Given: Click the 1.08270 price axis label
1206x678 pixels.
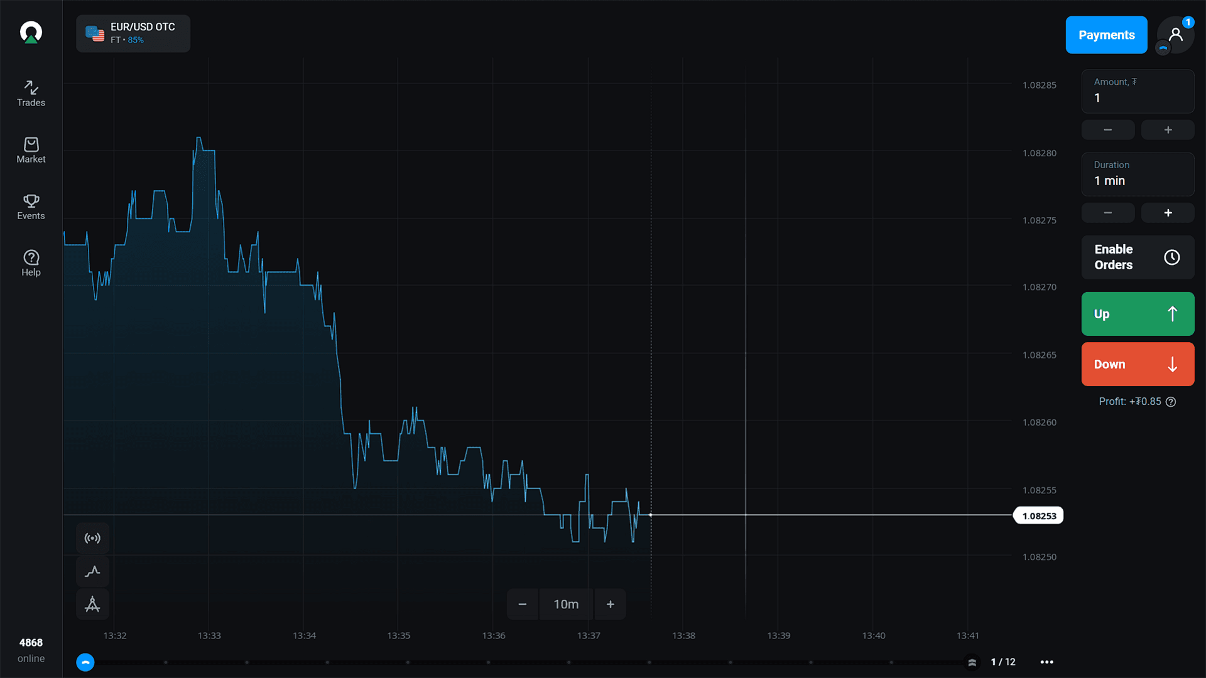Looking at the screenshot, I should [1039, 287].
